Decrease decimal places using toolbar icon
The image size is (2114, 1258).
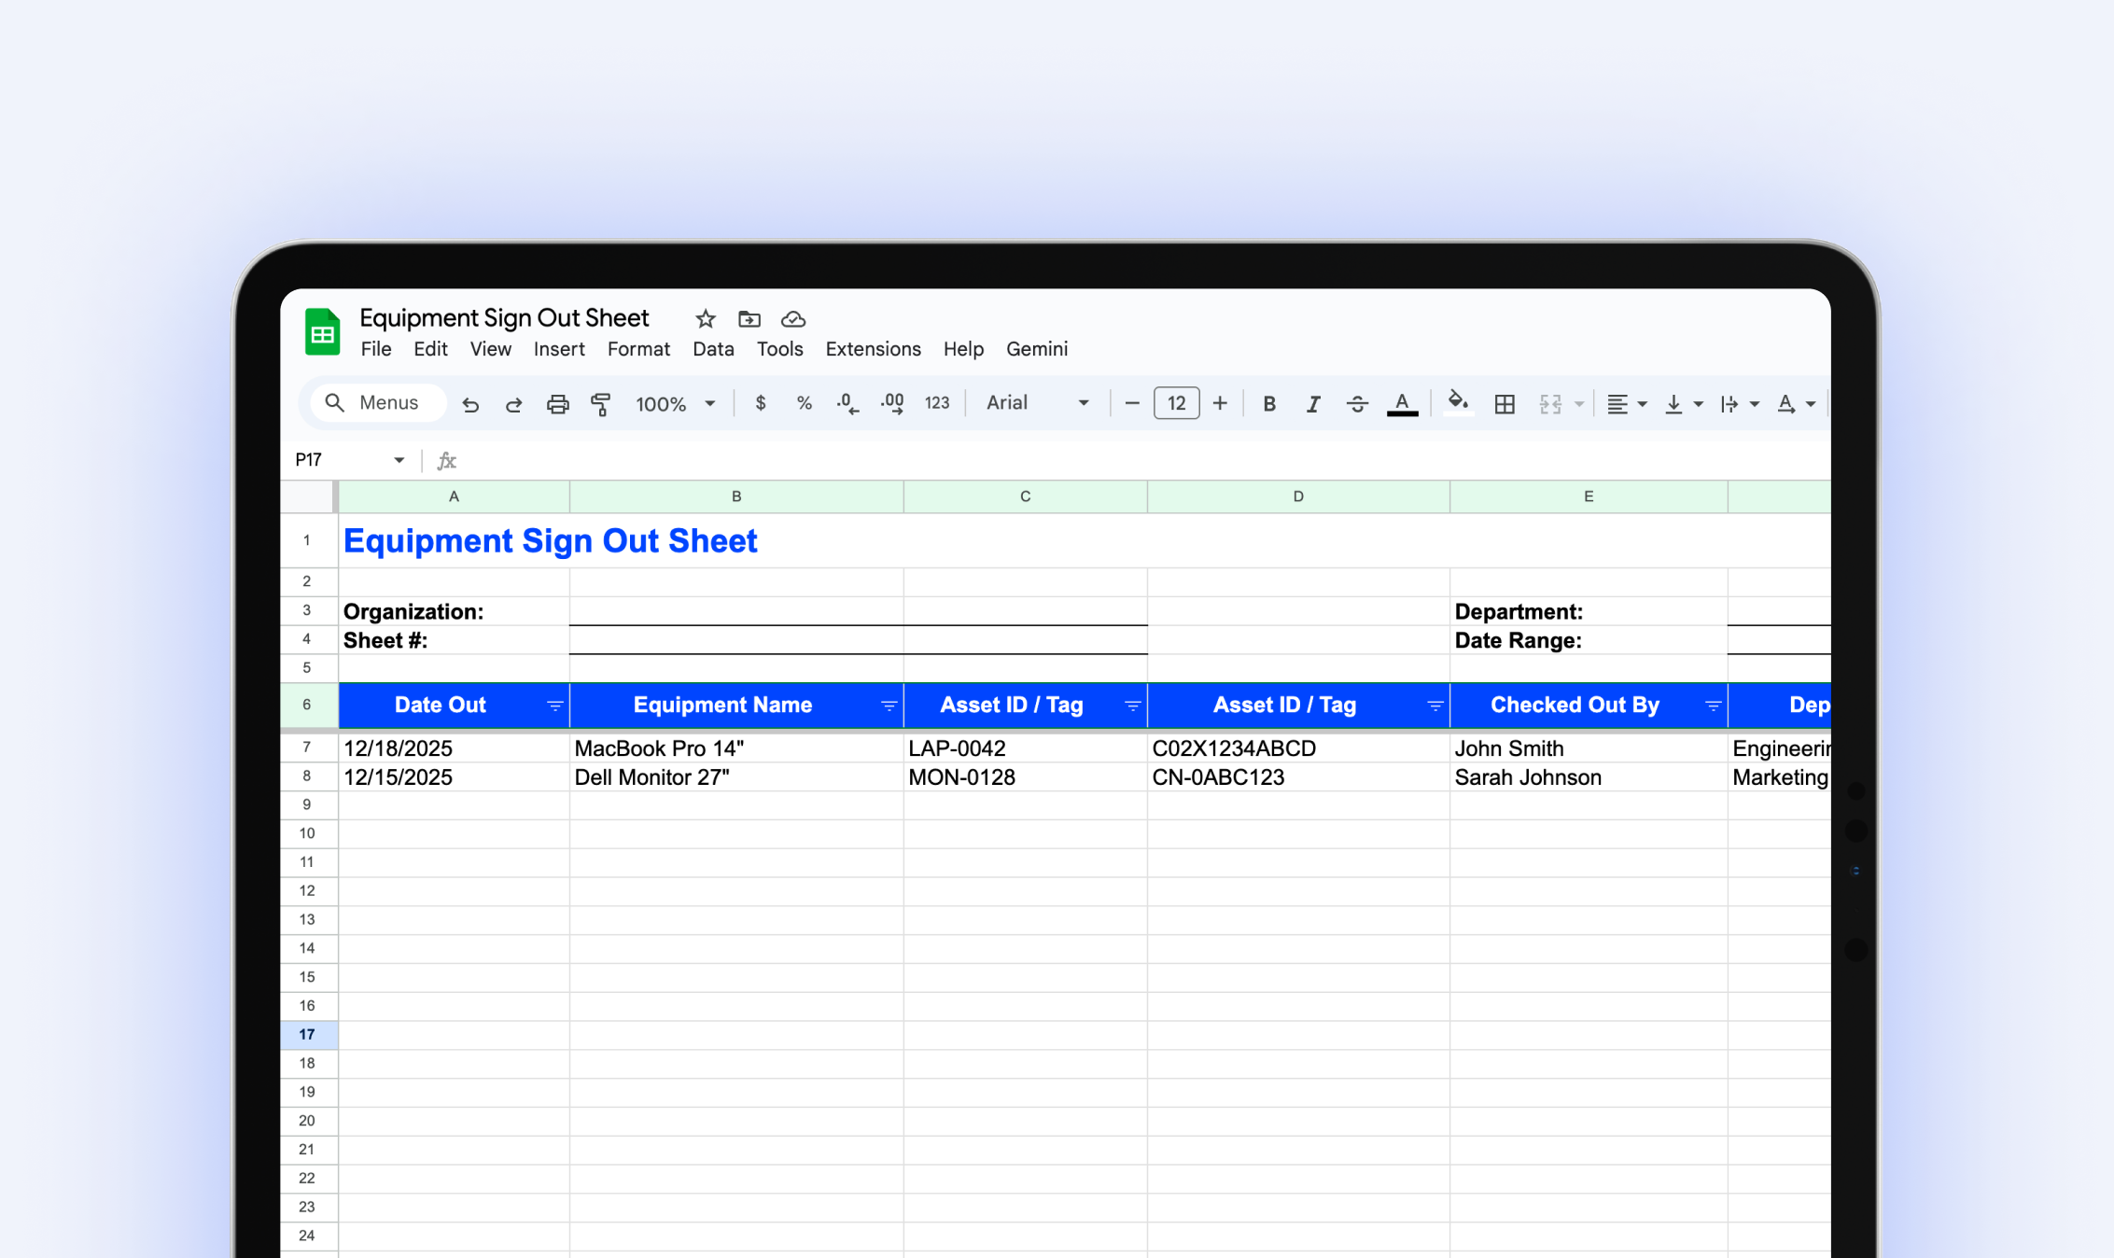[x=847, y=403]
